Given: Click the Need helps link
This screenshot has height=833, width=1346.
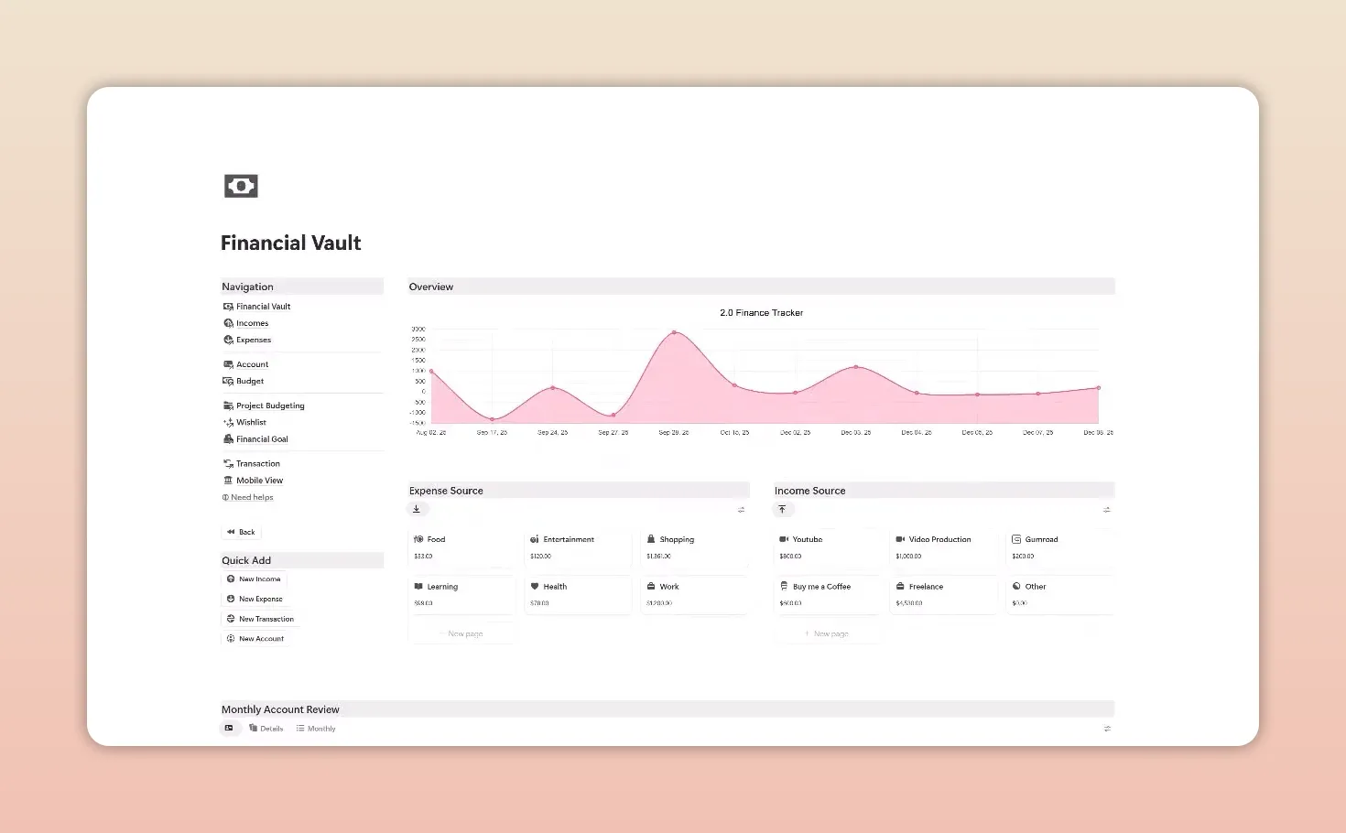Looking at the screenshot, I should [x=247, y=497].
